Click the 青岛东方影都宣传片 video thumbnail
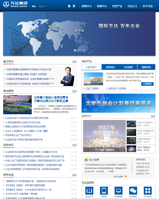 pos(131,132)
